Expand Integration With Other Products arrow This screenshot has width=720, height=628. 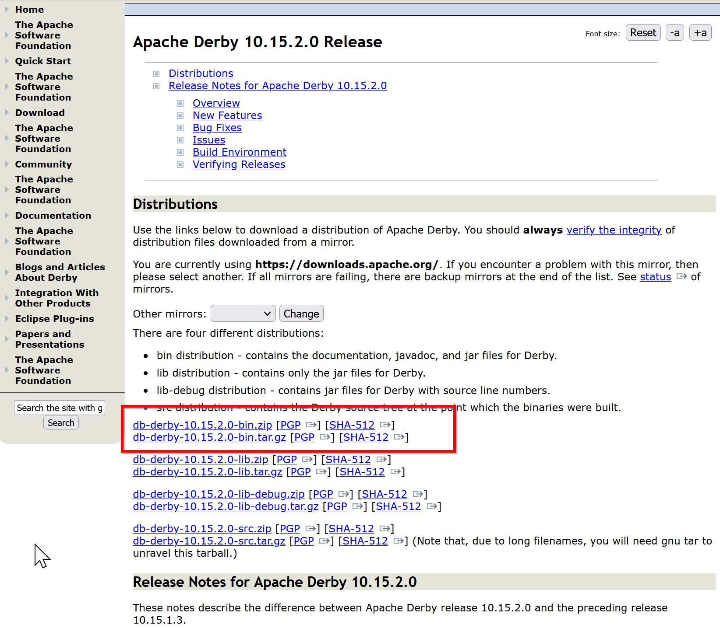pyautogui.click(x=7, y=298)
